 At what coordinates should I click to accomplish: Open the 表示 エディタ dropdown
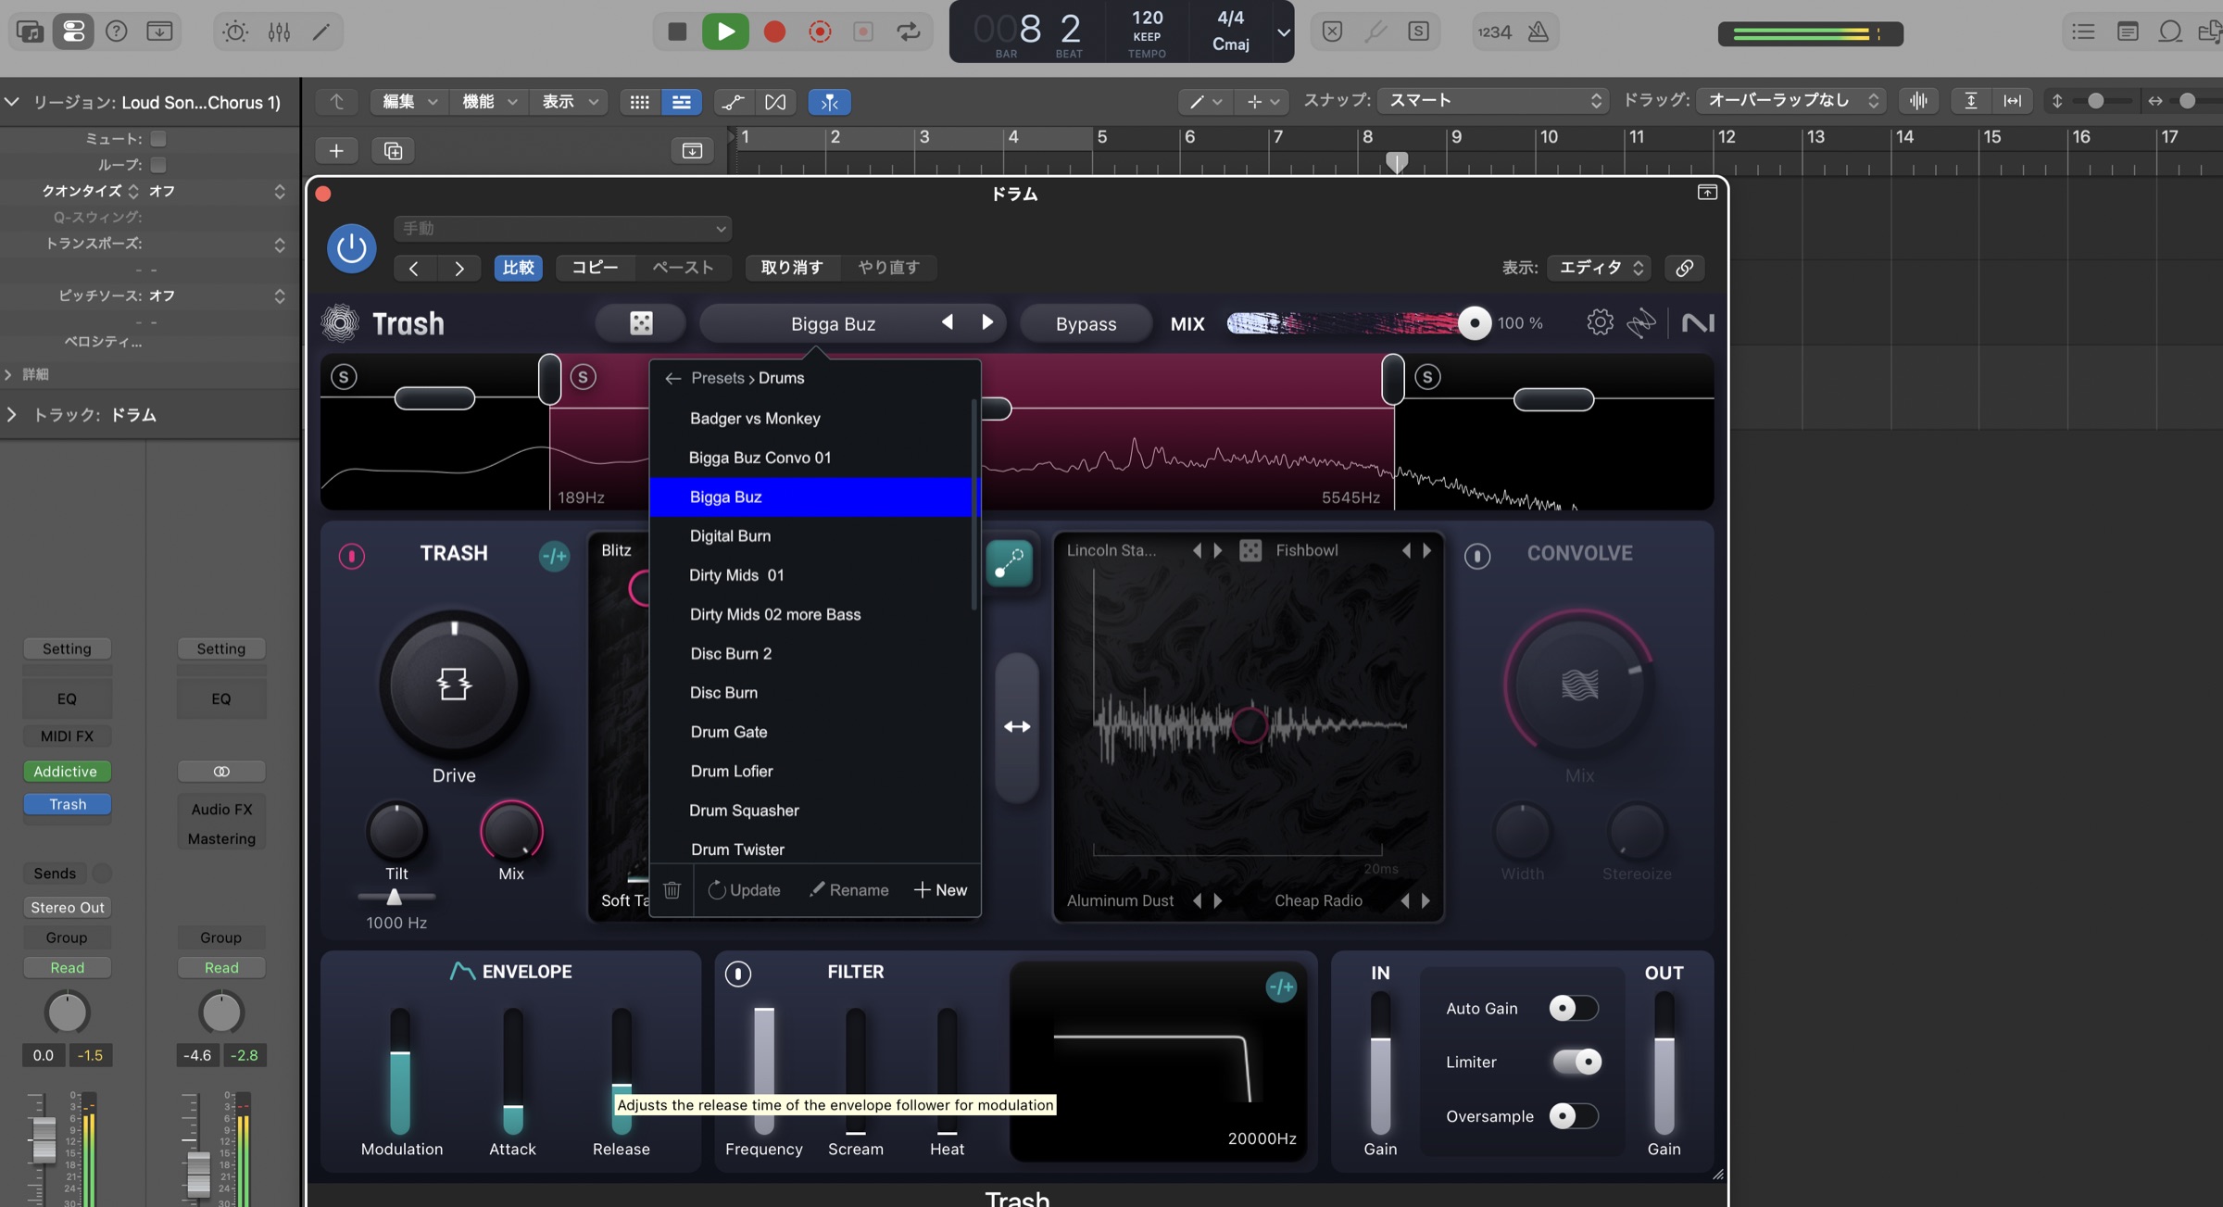point(1600,268)
